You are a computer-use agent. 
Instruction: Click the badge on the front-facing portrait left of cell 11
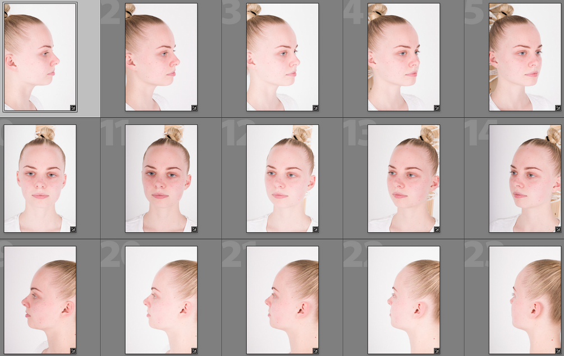coord(72,229)
